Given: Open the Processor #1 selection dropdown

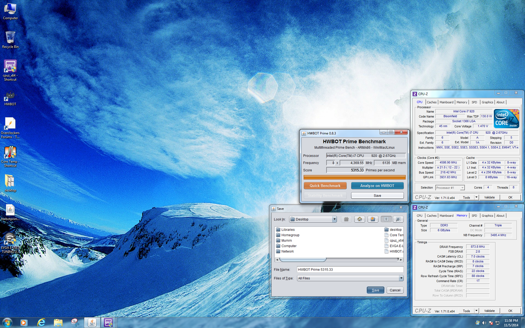Looking at the screenshot, I should 450,188.
